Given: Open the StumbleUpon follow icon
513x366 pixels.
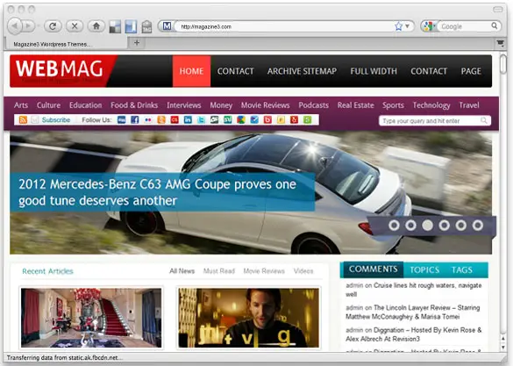Looking at the screenshot, I should [x=228, y=120].
